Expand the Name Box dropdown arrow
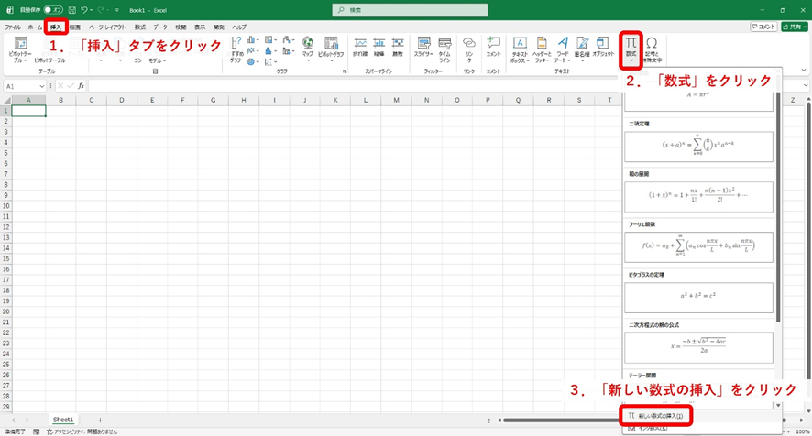The image size is (812, 436). coord(42,86)
